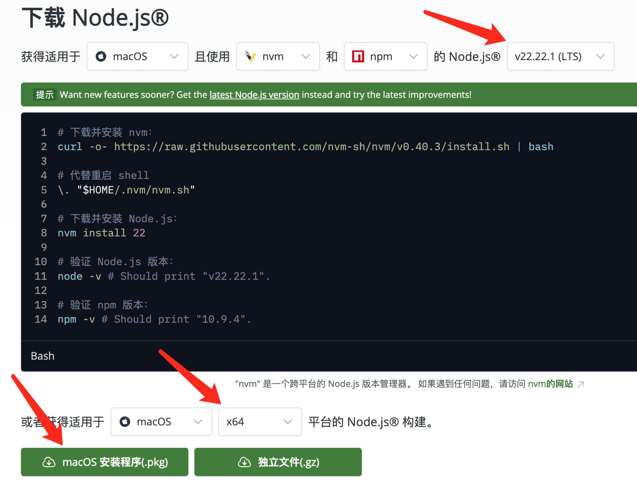637x493 pixels.
Task: Click the nvm logo icon
Action: coord(250,56)
